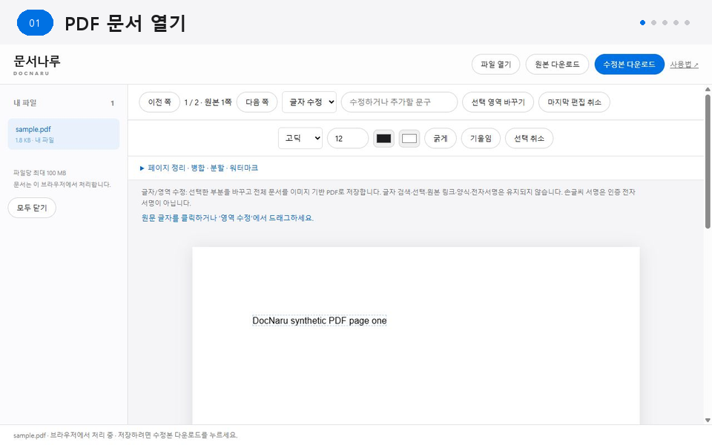This screenshot has width=712, height=445.
Task: Click the 파일당 최대 100 MB note
Action: point(40,173)
